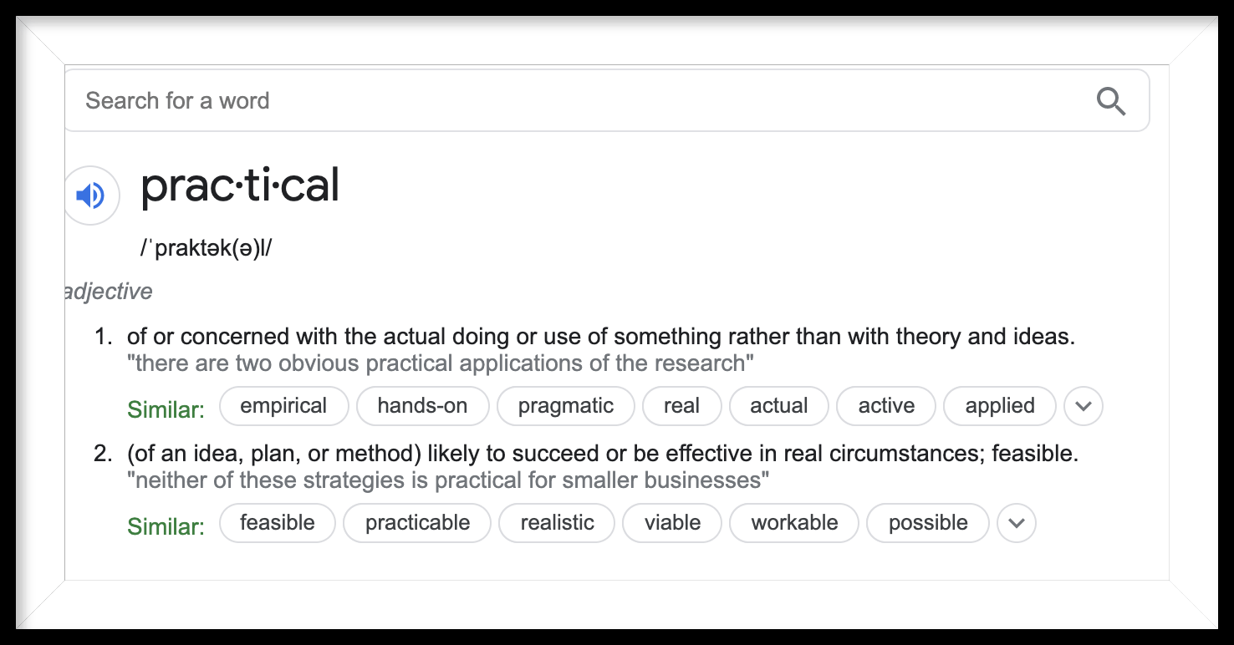
Task: Open the 'active' synonym chip
Action: 886,406
